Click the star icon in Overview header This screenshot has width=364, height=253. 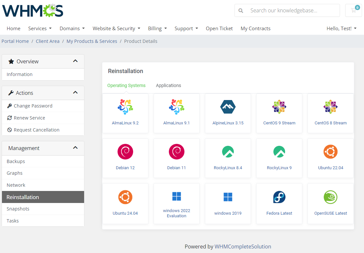coord(11,61)
